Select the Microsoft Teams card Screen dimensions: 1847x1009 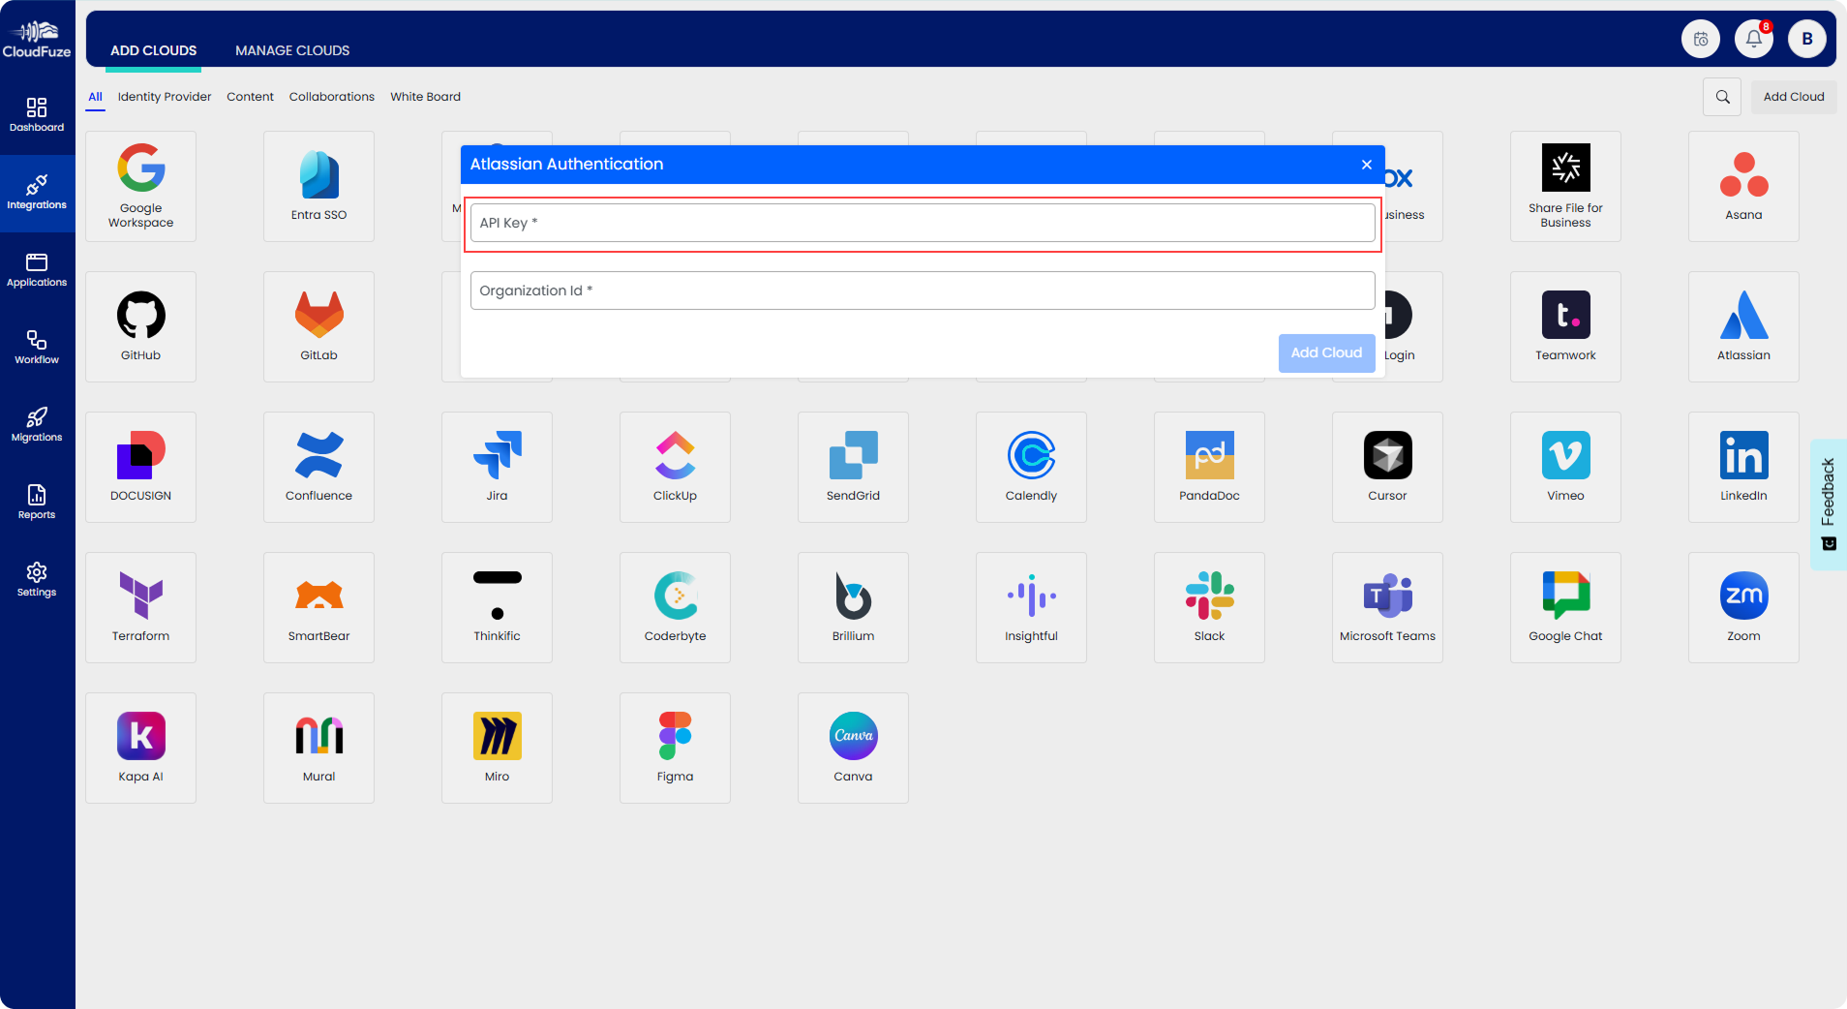point(1387,607)
